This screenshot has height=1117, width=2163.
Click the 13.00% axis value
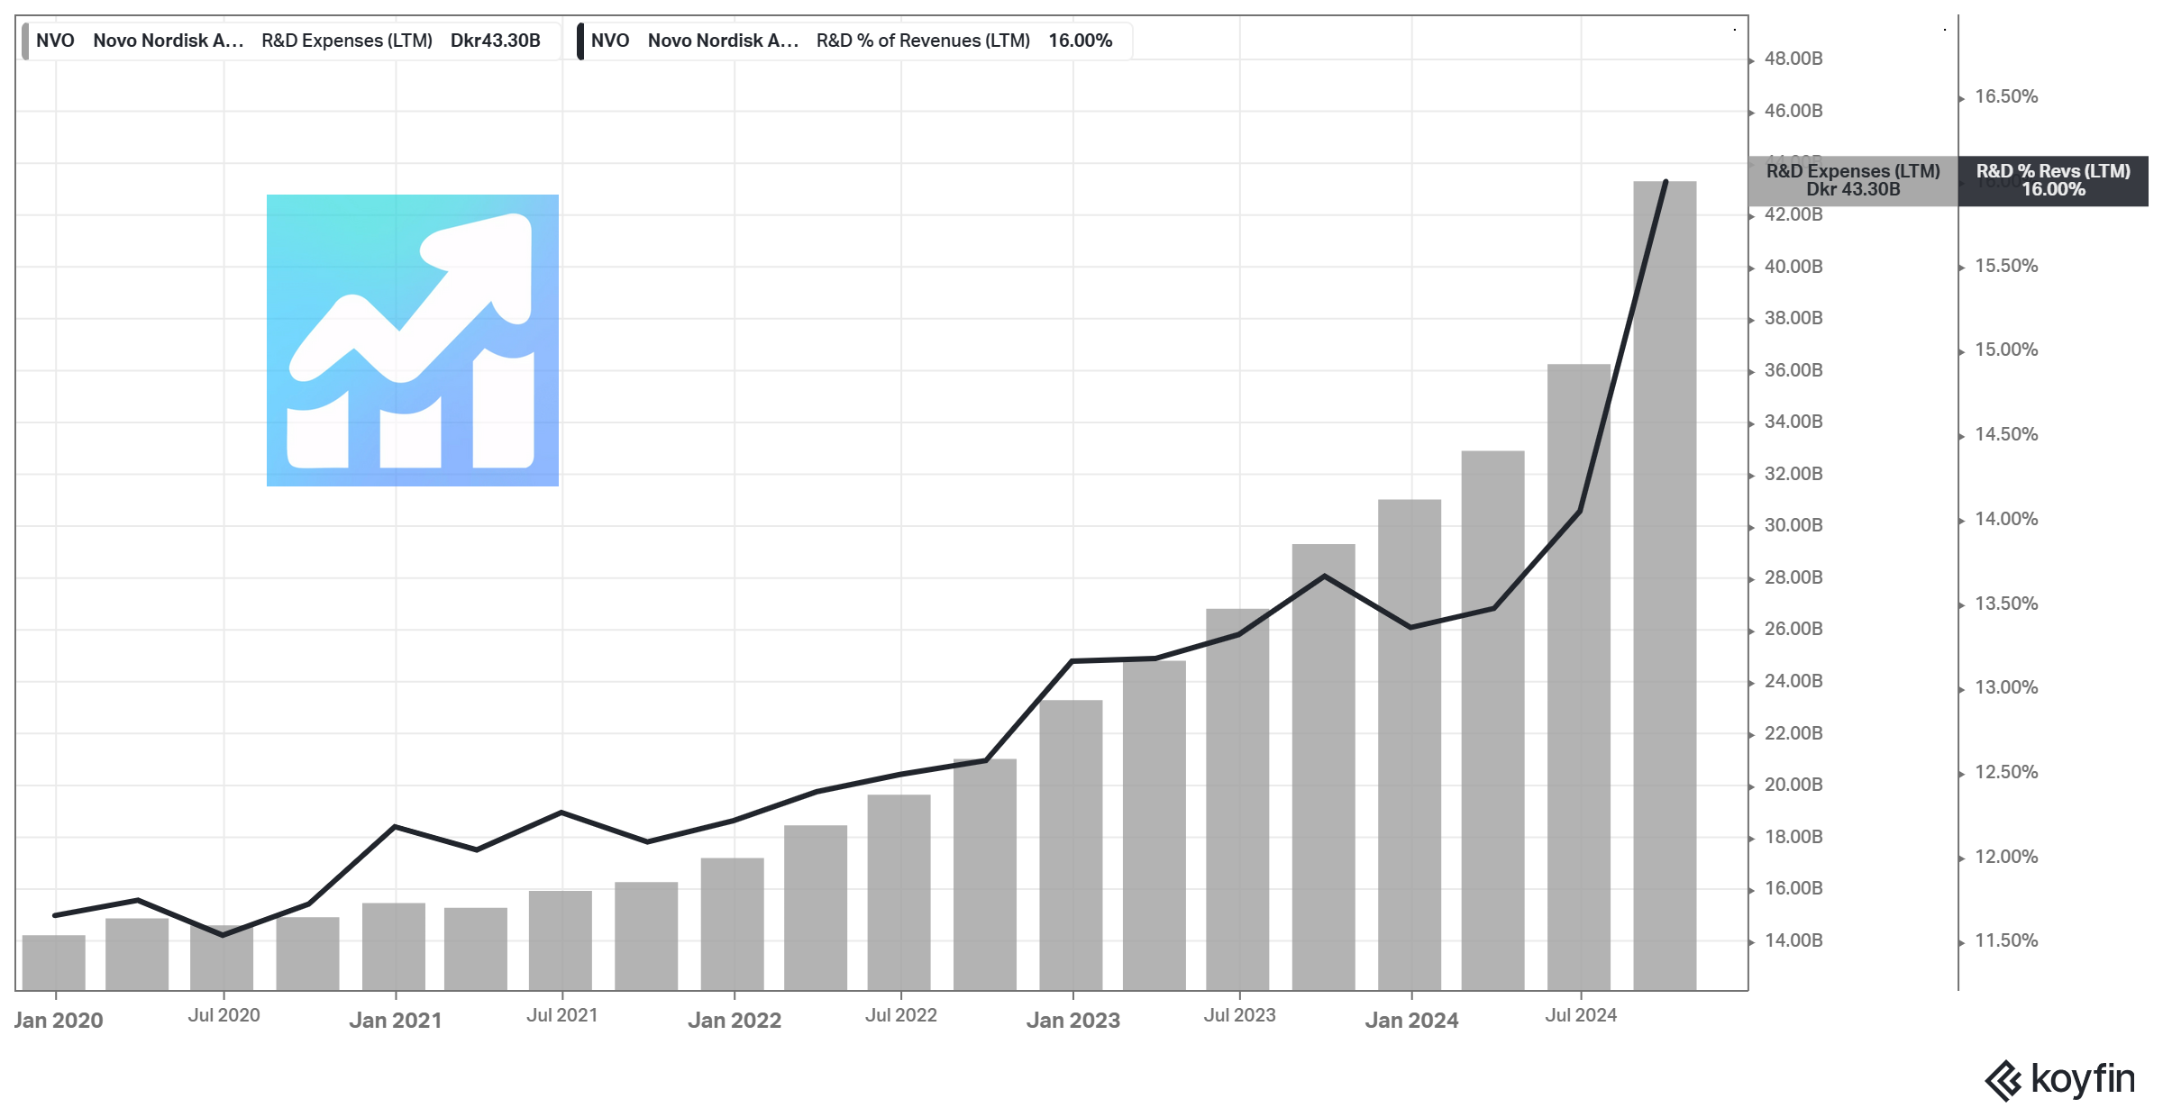pyautogui.click(x=2006, y=687)
